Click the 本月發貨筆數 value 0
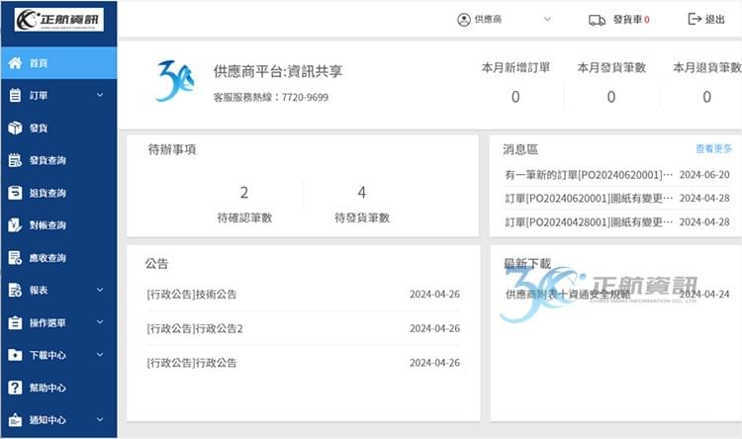The image size is (742, 439). point(611,97)
